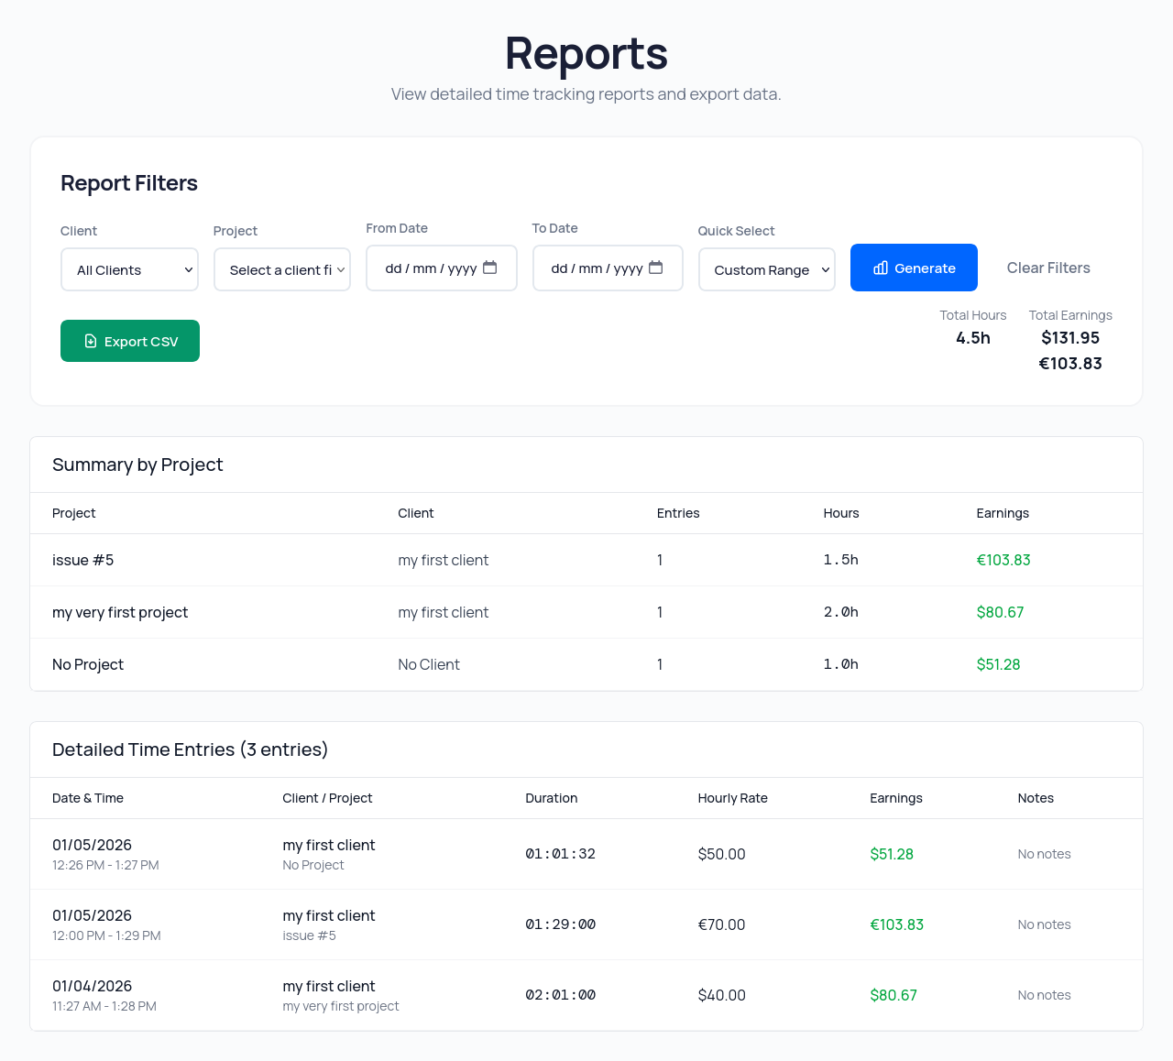The image size is (1173, 1061).
Task: Click 'No notes' in the 01/04/2026 row
Action: point(1044,995)
